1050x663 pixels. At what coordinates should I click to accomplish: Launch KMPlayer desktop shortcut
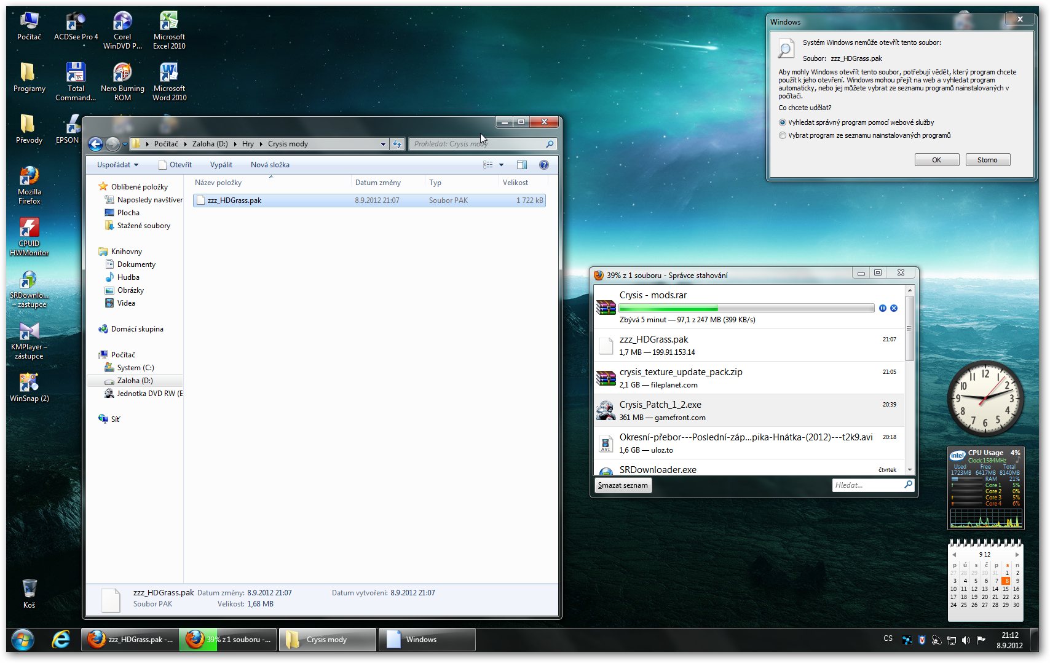pos(29,340)
